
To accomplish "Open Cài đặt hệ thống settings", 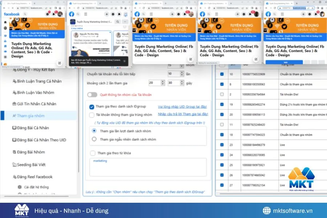I will (x=36, y=186).
